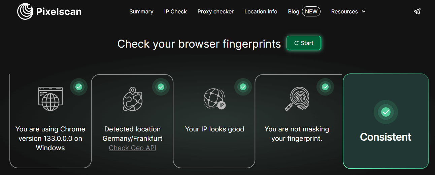Click the checkmark badge on IP card
The image size is (435, 175).
[x=243, y=87]
